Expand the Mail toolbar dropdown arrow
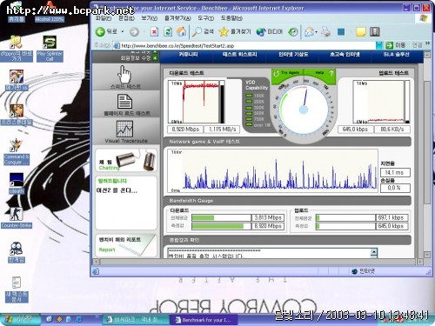This screenshot has height=326, width=435. coord(316,32)
